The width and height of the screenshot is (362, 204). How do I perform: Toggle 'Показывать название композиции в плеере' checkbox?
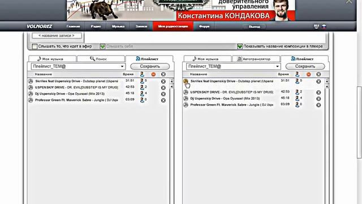point(240,46)
